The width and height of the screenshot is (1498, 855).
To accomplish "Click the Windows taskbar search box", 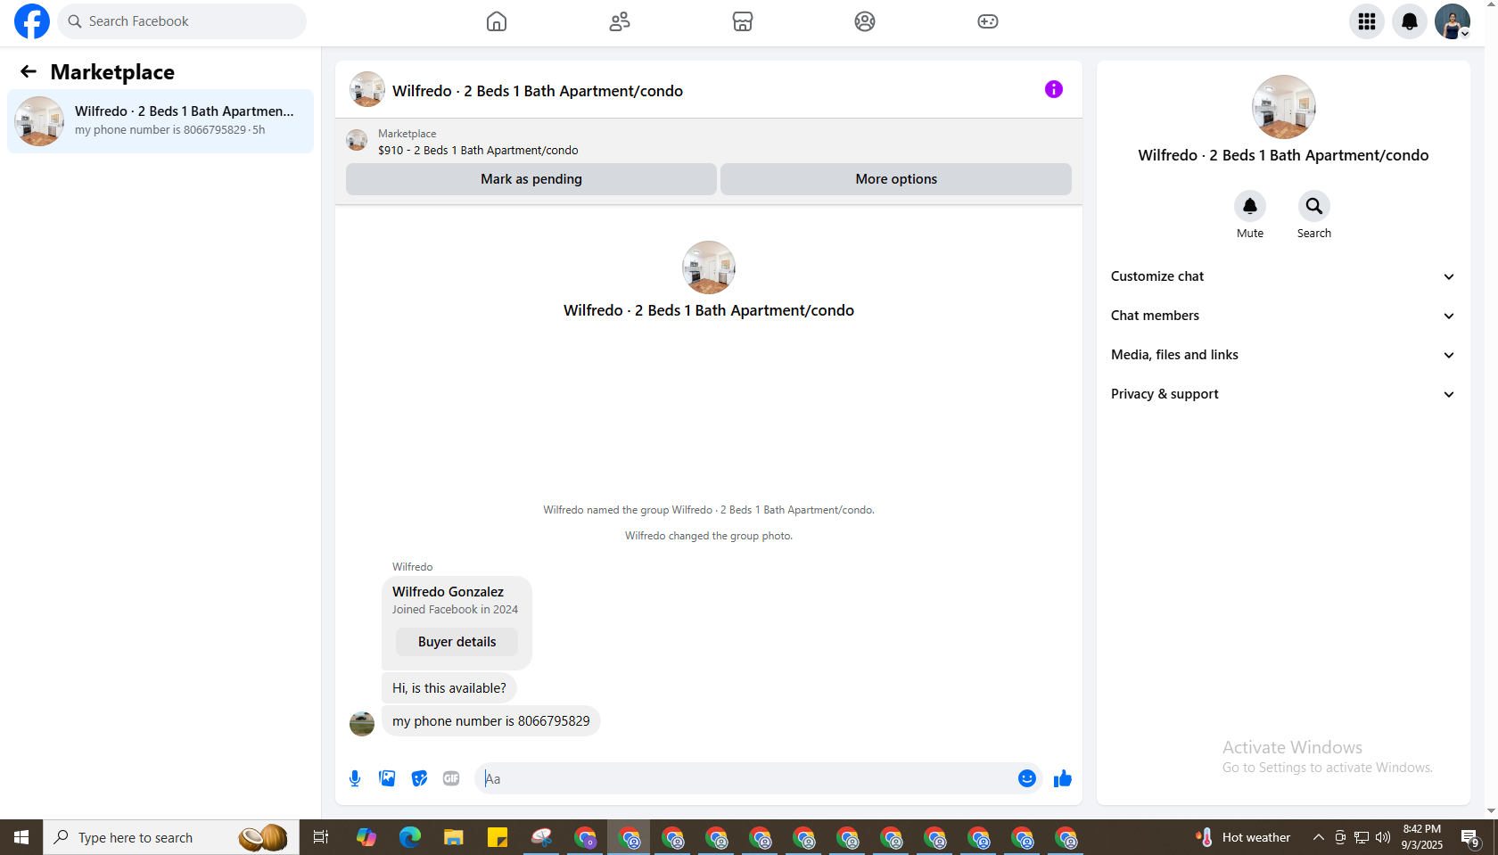I will [x=171, y=837].
